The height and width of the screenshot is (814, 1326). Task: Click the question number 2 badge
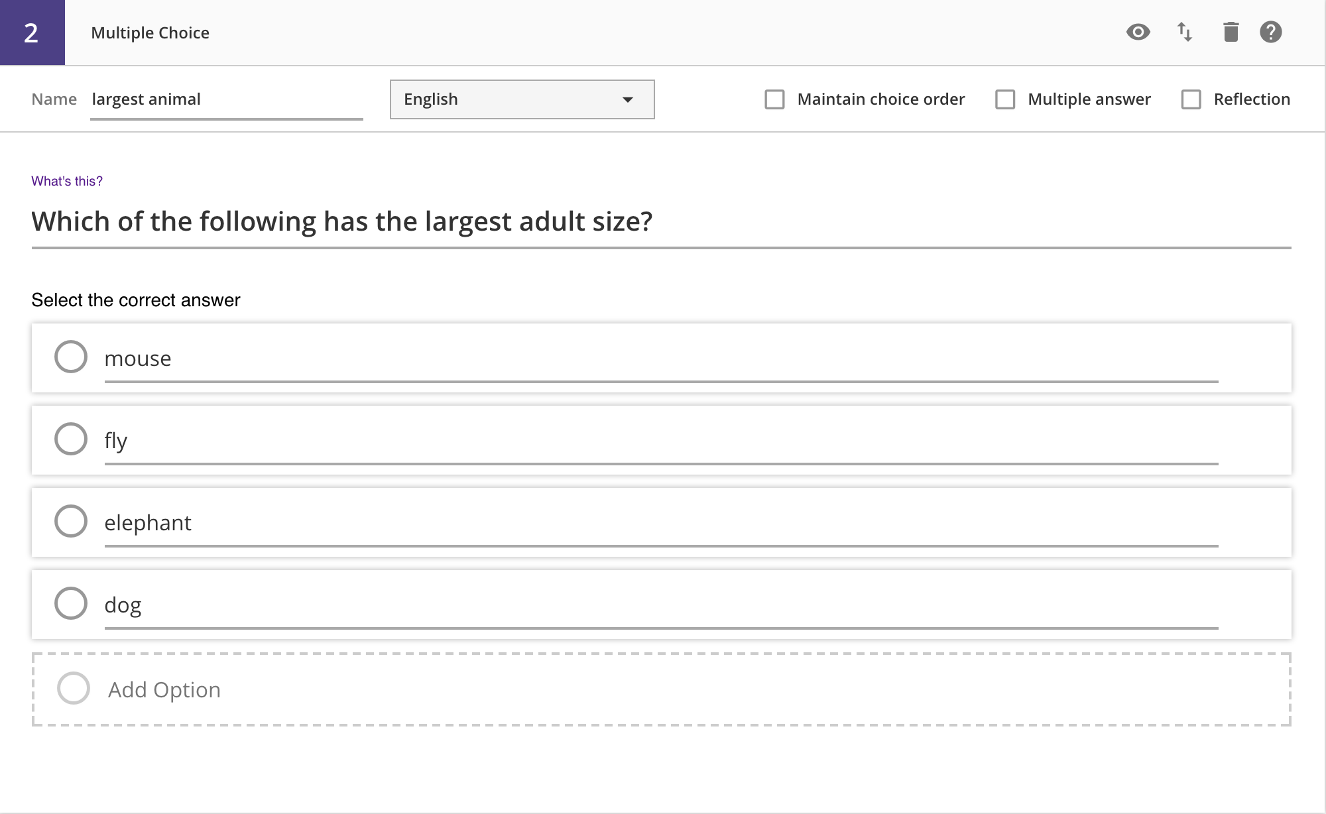32,32
